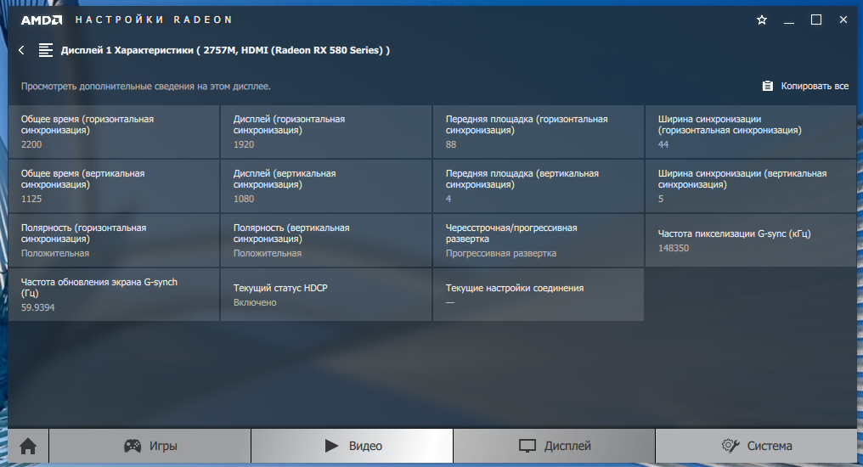Image resolution: width=863 pixels, height=467 pixels.
Task: Click Частота обновления экрана G-synch label
Action: [99, 288]
